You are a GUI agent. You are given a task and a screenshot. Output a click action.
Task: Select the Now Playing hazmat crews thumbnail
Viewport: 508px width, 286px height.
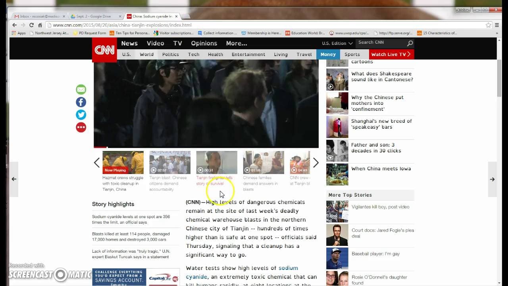click(x=123, y=162)
